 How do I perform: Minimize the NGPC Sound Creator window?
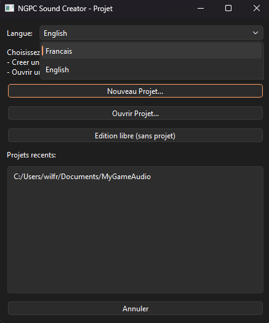coord(201,9)
